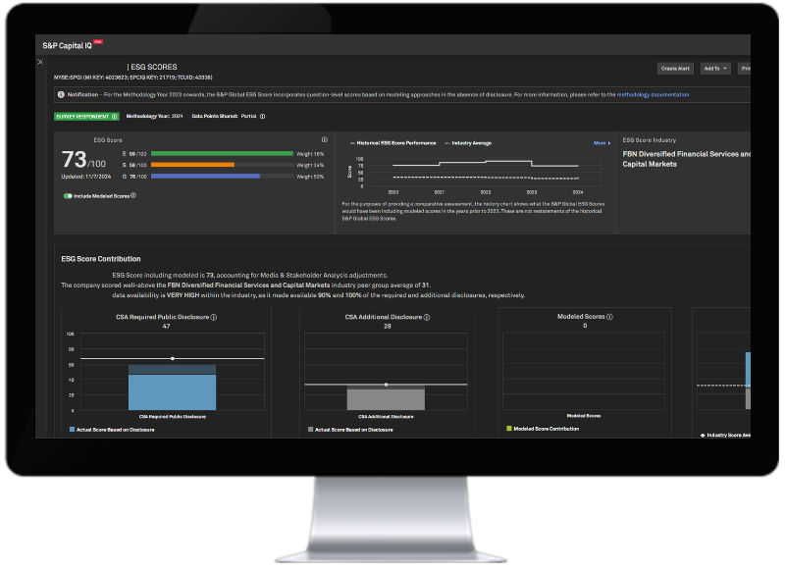Screen dimensions: 785x571
Task: Click the Weight 50% label
Action: pyautogui.click(x=310, y=177)
